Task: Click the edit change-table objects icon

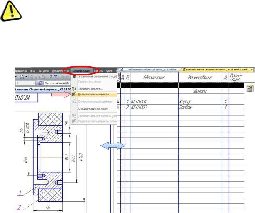Action: click(74, 121)
